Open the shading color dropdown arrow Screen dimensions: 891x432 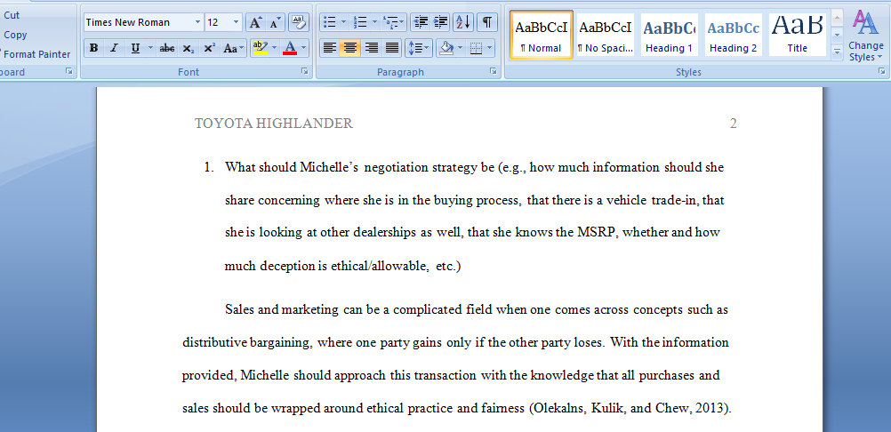click(461, 48)
